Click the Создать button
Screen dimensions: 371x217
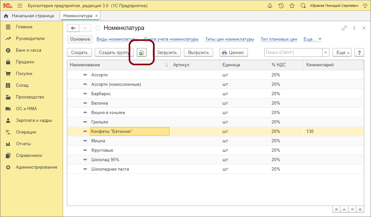pos(79,53)
